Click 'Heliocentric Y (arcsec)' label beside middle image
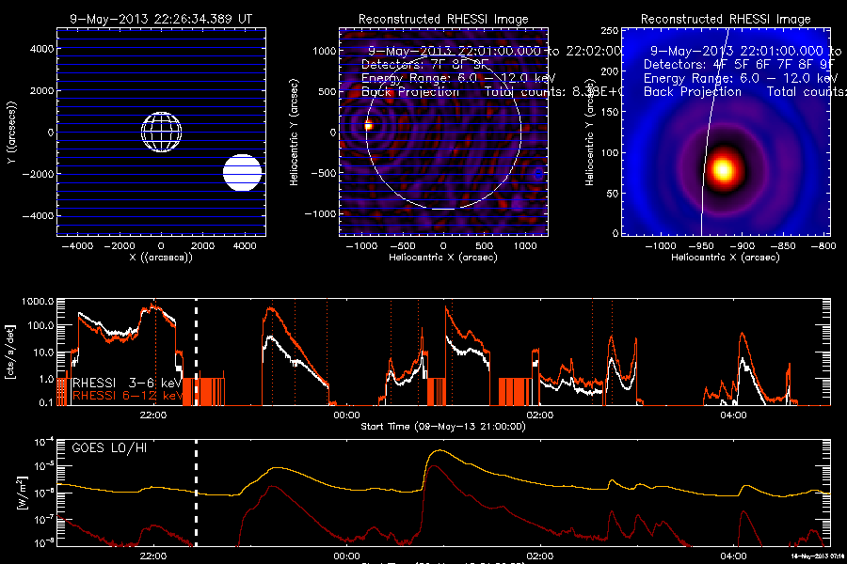 click(x=294, y=133)
